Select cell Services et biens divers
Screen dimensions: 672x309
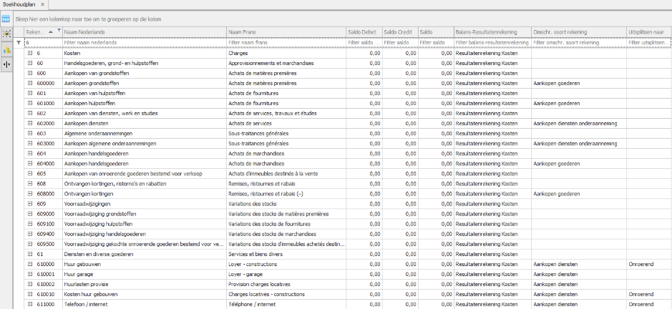point(286,254)
